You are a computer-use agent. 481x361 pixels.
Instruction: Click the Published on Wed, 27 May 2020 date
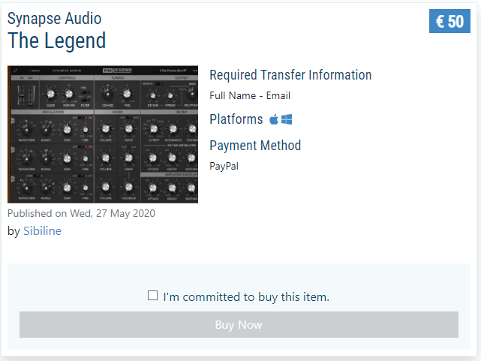[x=81, y=213]
